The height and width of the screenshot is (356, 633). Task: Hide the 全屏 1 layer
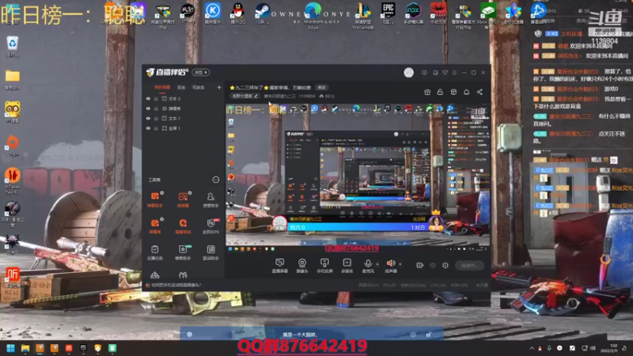(x=148, y=128)
